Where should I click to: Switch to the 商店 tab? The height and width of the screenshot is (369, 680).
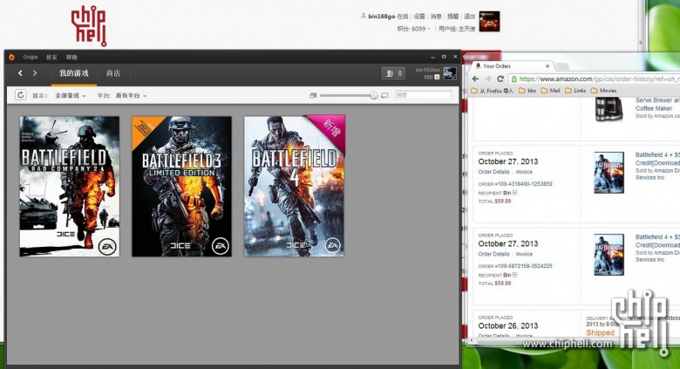point(113,73)
